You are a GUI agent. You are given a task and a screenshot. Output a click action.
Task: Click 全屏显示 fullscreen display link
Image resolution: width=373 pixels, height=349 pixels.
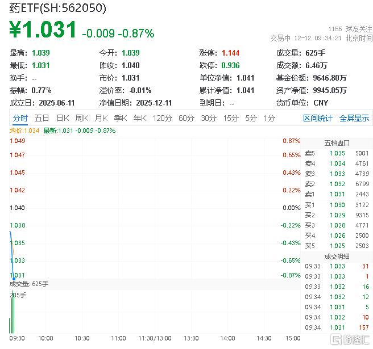pyautogui.click(x=354, y=118)
